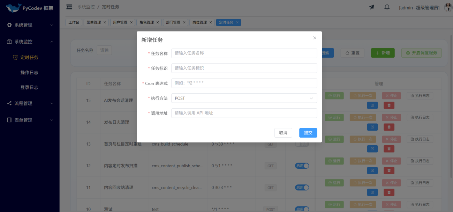Click the sidebar collapse hamburger icon

(x=69, y=7)
